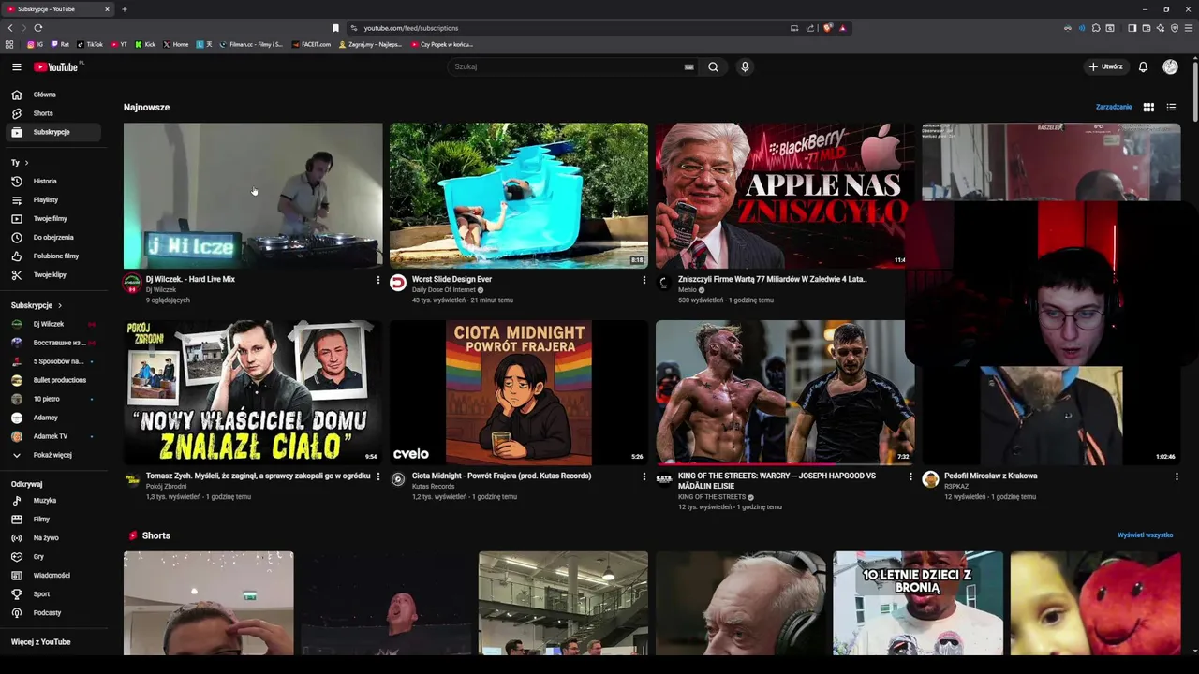Open a new browser tab
Image resolution: width=1199 pixels, height=674 pixels.
[124, 9]
